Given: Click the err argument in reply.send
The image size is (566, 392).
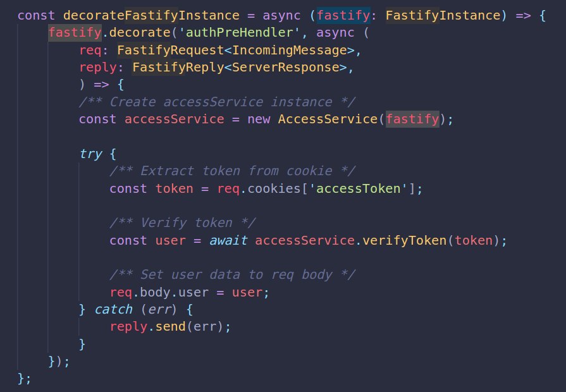Looking at the screenshot, I should [205, 327].
